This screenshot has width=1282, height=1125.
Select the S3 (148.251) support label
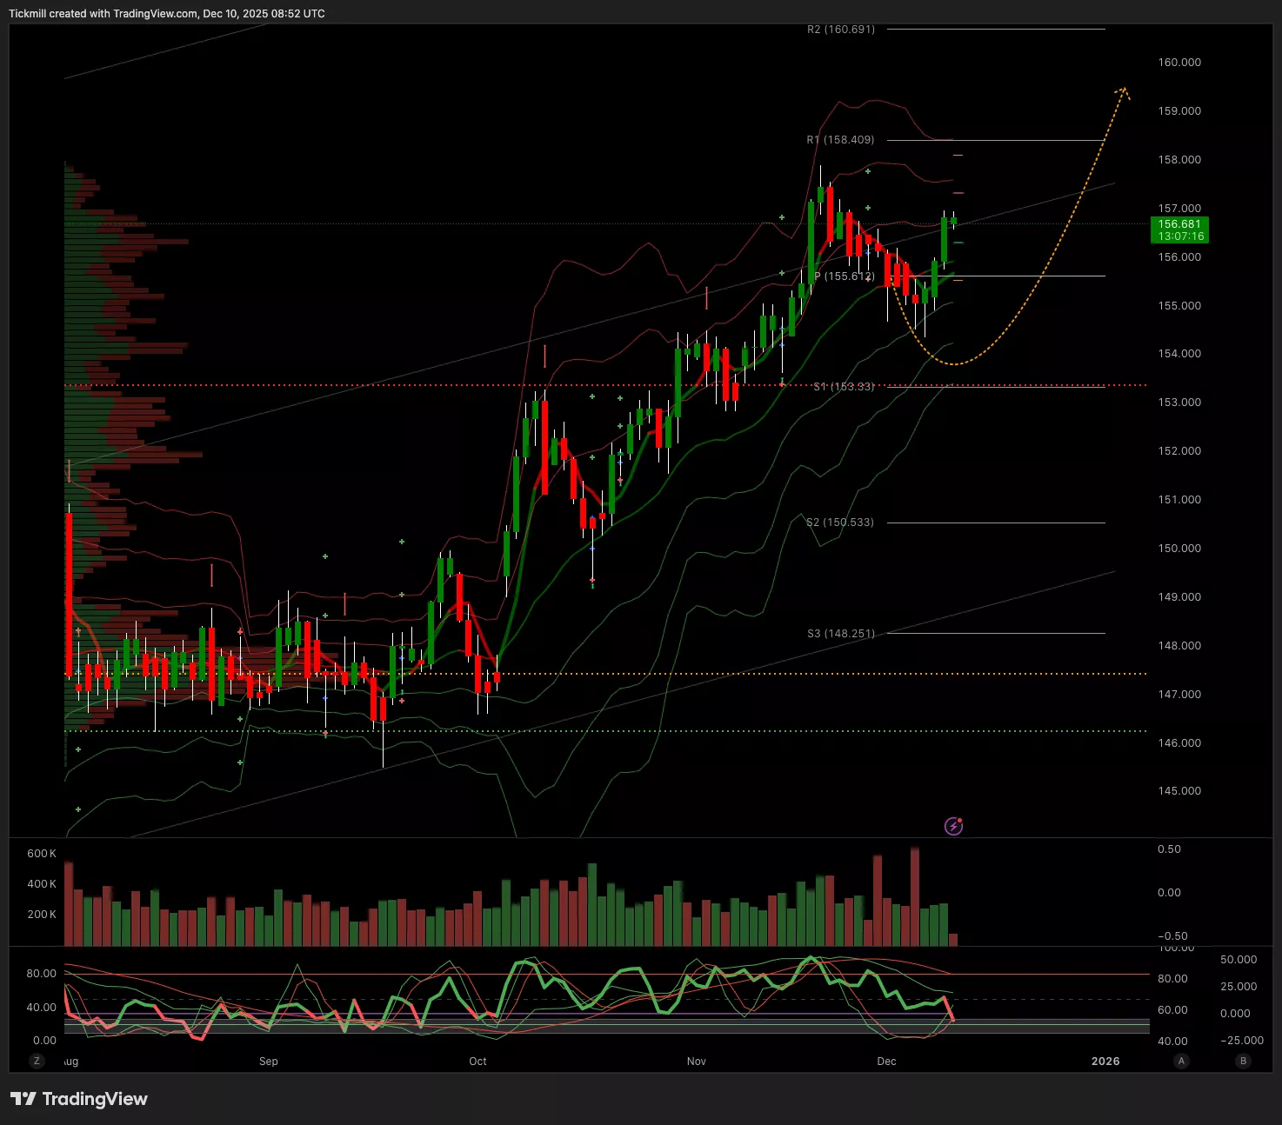point(840,634)
